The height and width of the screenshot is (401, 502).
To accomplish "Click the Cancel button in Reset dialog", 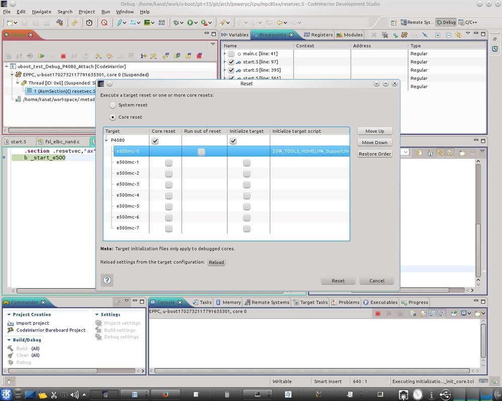I will click(x=377, y=281).
